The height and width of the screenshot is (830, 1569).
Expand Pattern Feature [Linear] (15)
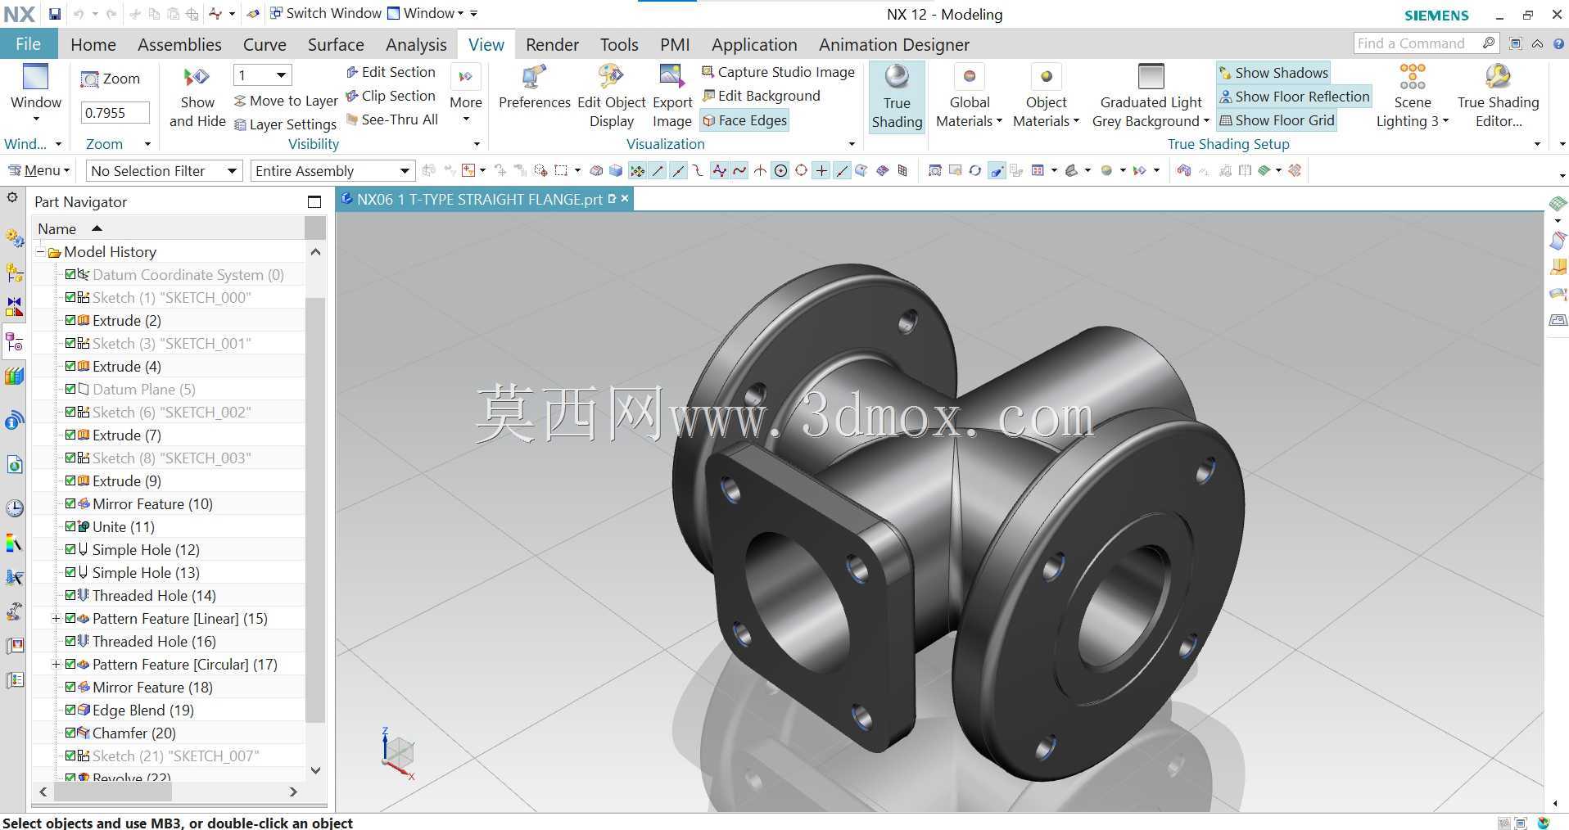56,618
